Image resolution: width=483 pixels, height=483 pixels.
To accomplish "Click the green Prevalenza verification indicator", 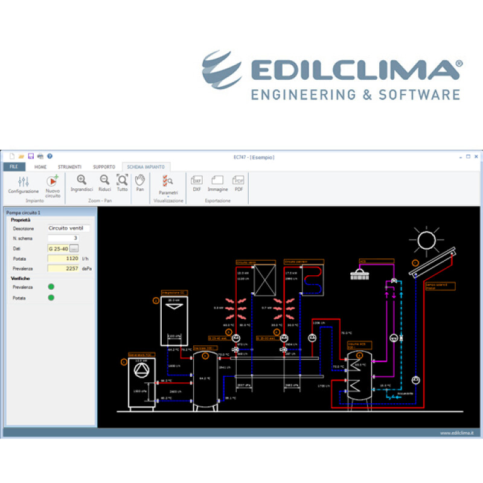I will pyautogui.click(x=51, y=287).
